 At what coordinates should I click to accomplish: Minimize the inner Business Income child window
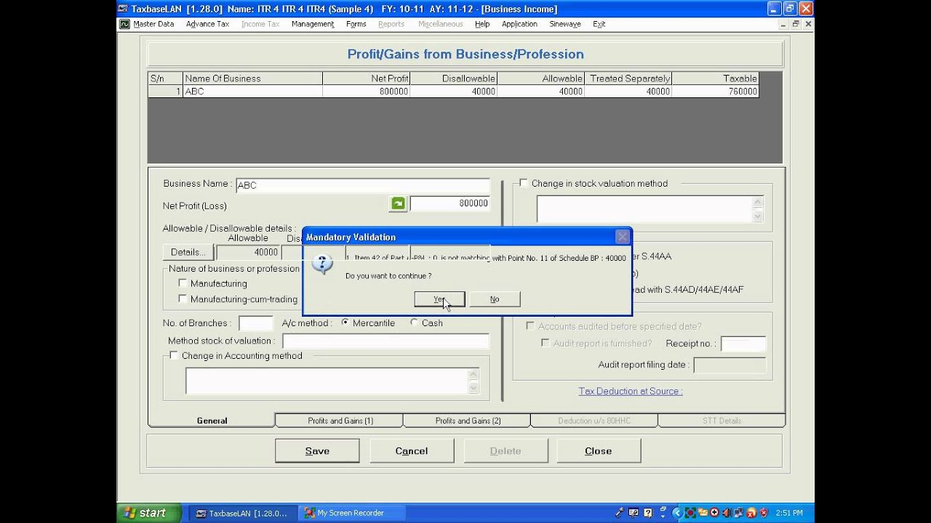[x=783, y=24]
